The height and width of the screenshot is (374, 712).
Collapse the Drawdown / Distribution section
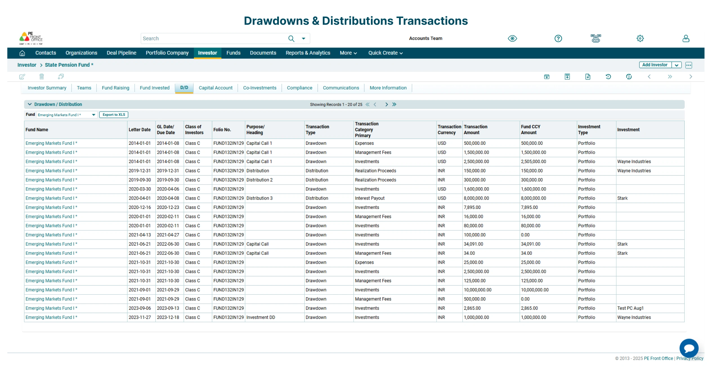coord(30,104)
